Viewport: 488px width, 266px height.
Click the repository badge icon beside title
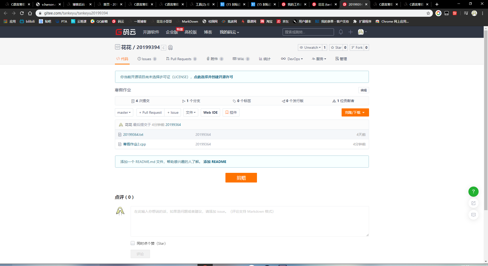pos(171,47)
